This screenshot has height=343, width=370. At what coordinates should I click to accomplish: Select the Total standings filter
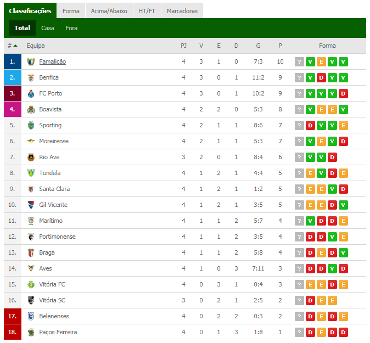pos(23,28)
